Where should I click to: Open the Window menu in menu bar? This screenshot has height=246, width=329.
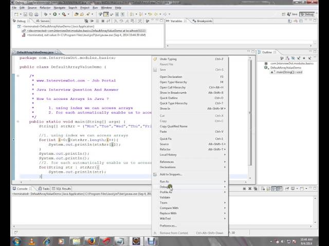tap(106, 8)
